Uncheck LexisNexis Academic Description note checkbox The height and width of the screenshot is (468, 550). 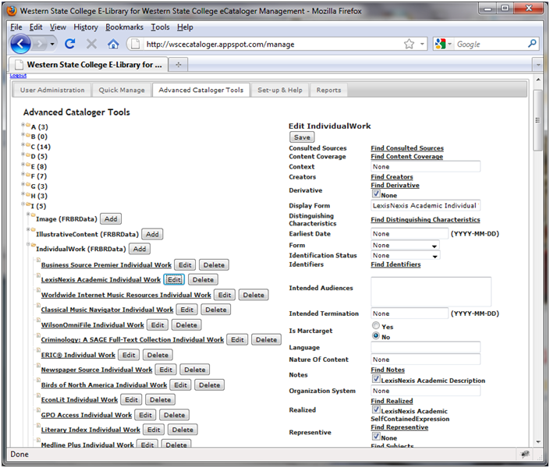(376, 379)
